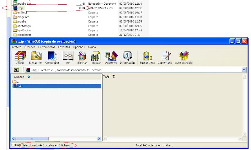The width and height of the screenshot is (251, 150).
Task: Click the Eliminar delete icon
Action: pos(82,56)
